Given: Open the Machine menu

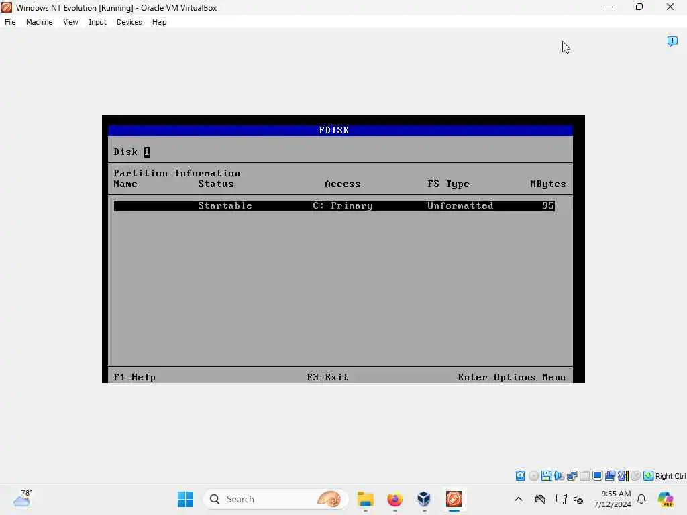Looking at the screenshot, I should [x=39, y=22].
